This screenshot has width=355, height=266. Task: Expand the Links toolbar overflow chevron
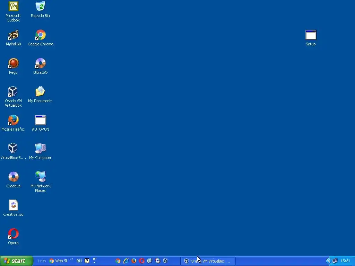(x=72, y=259)
